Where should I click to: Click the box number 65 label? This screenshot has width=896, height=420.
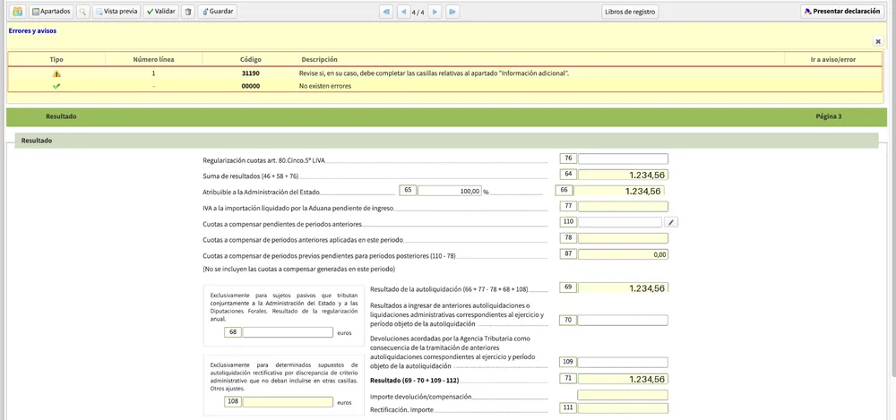[408, 191]
